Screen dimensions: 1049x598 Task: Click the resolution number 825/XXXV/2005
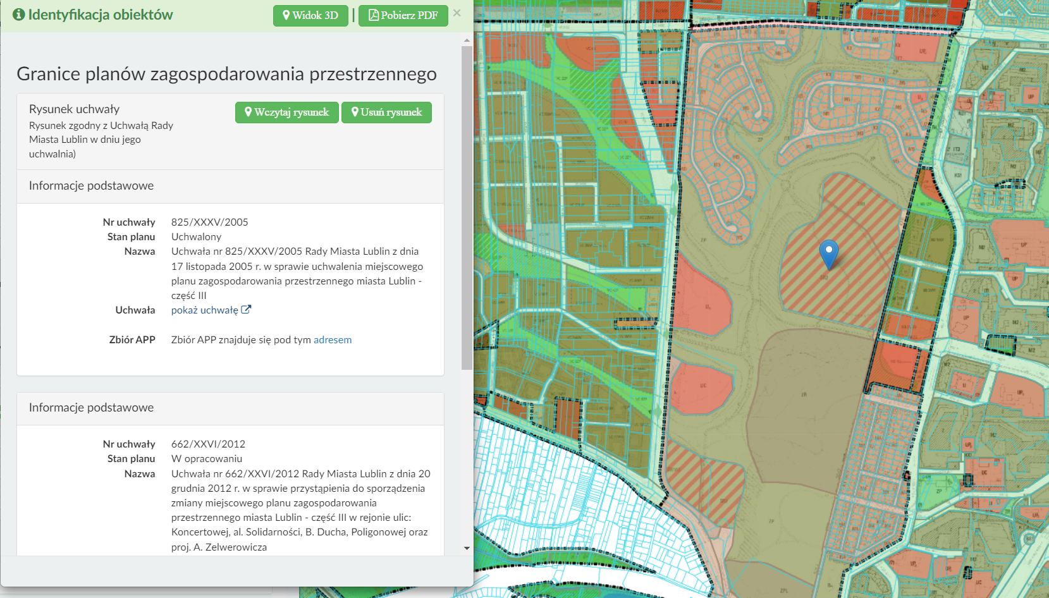point(209,223)
